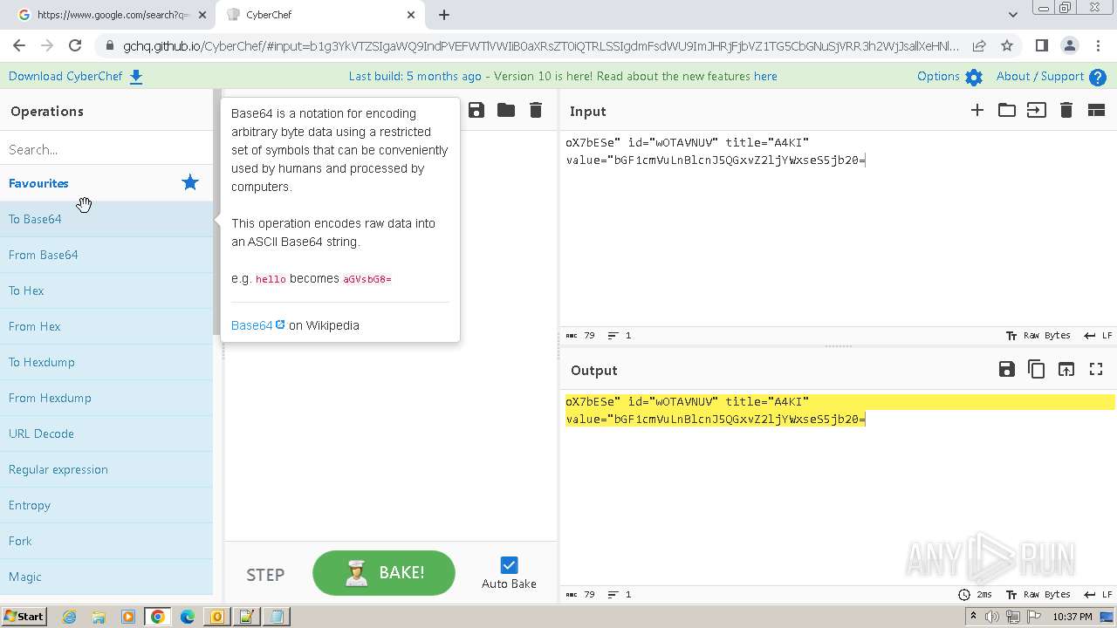
Task: Open Edge browser from taskbar
Action: (x=187, y=617)
